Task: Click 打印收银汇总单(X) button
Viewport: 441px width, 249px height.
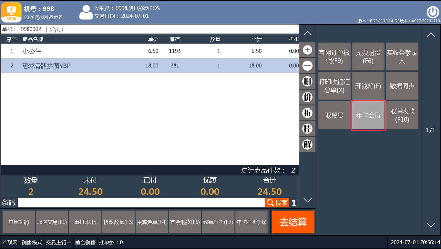Action: pos(334,86)
